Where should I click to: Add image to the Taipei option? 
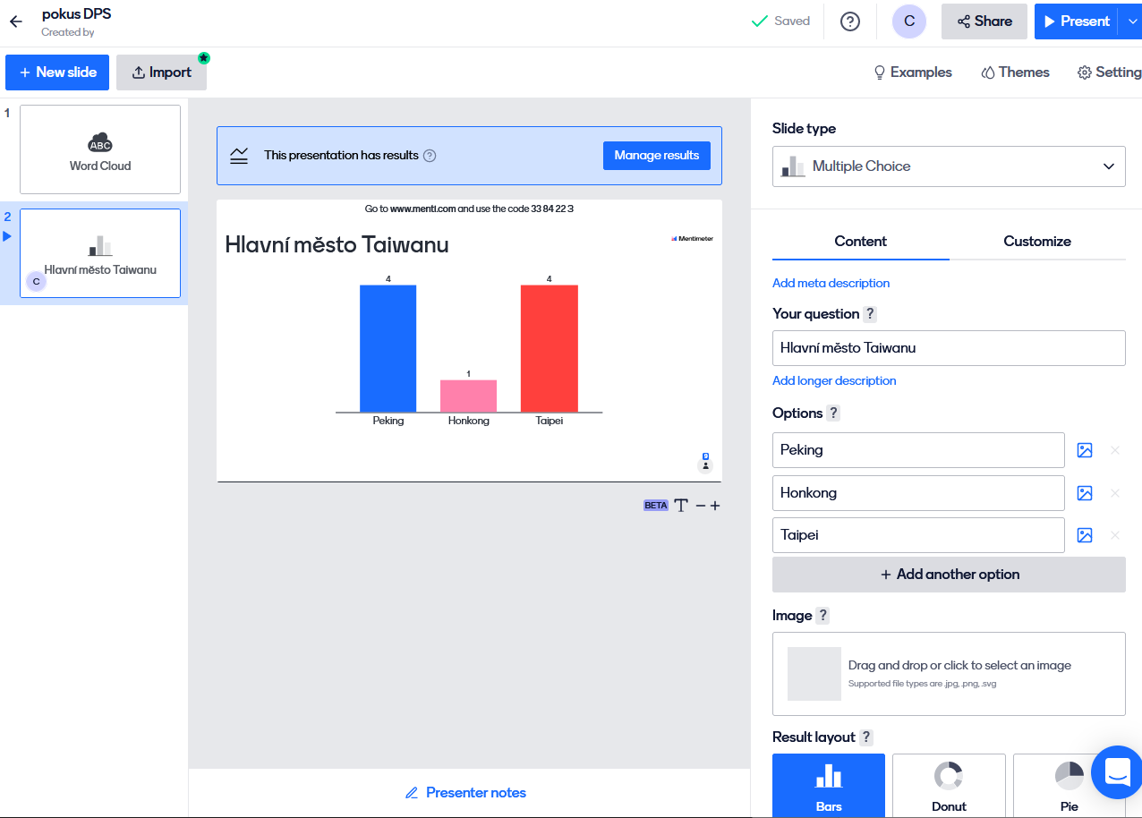1085,535
